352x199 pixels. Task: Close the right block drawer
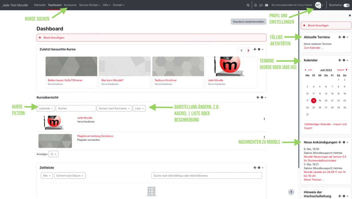(350, 16)
